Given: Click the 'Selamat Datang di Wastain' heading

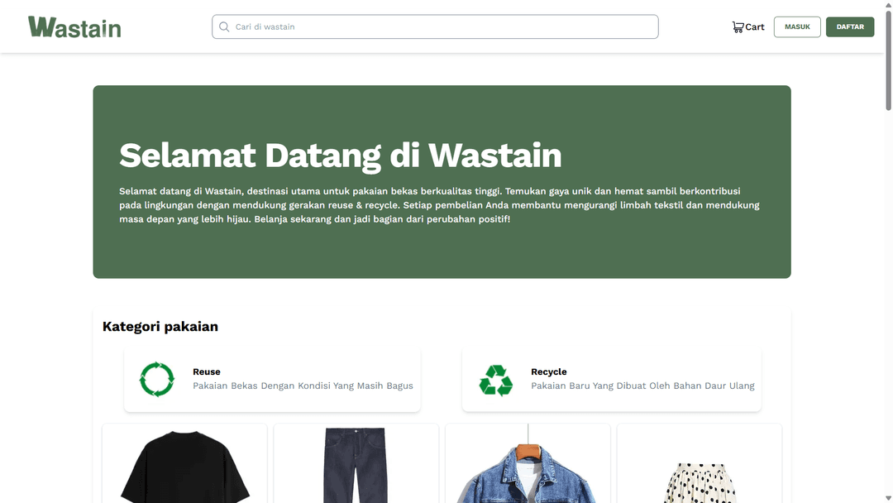Looking at the screenshot, I should 340,156.
